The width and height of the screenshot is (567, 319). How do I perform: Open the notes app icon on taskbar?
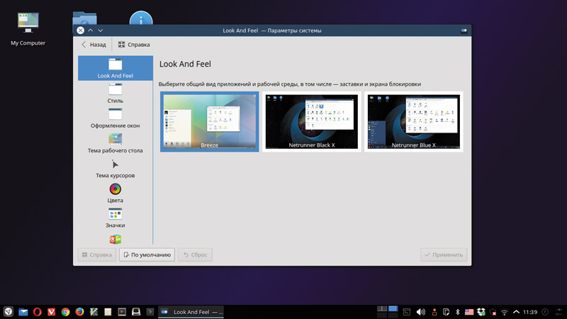[x=108, y=312]
